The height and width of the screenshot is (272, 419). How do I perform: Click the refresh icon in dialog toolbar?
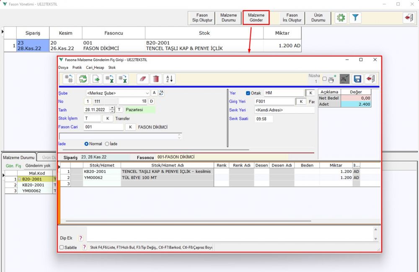click(83, 79)
